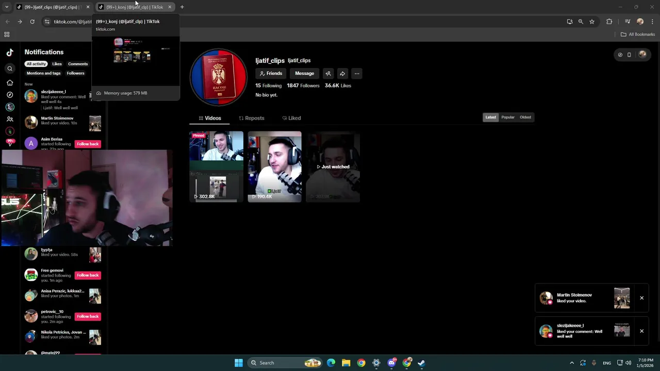Open TikTok search from the sidebar

pos(10,69)
